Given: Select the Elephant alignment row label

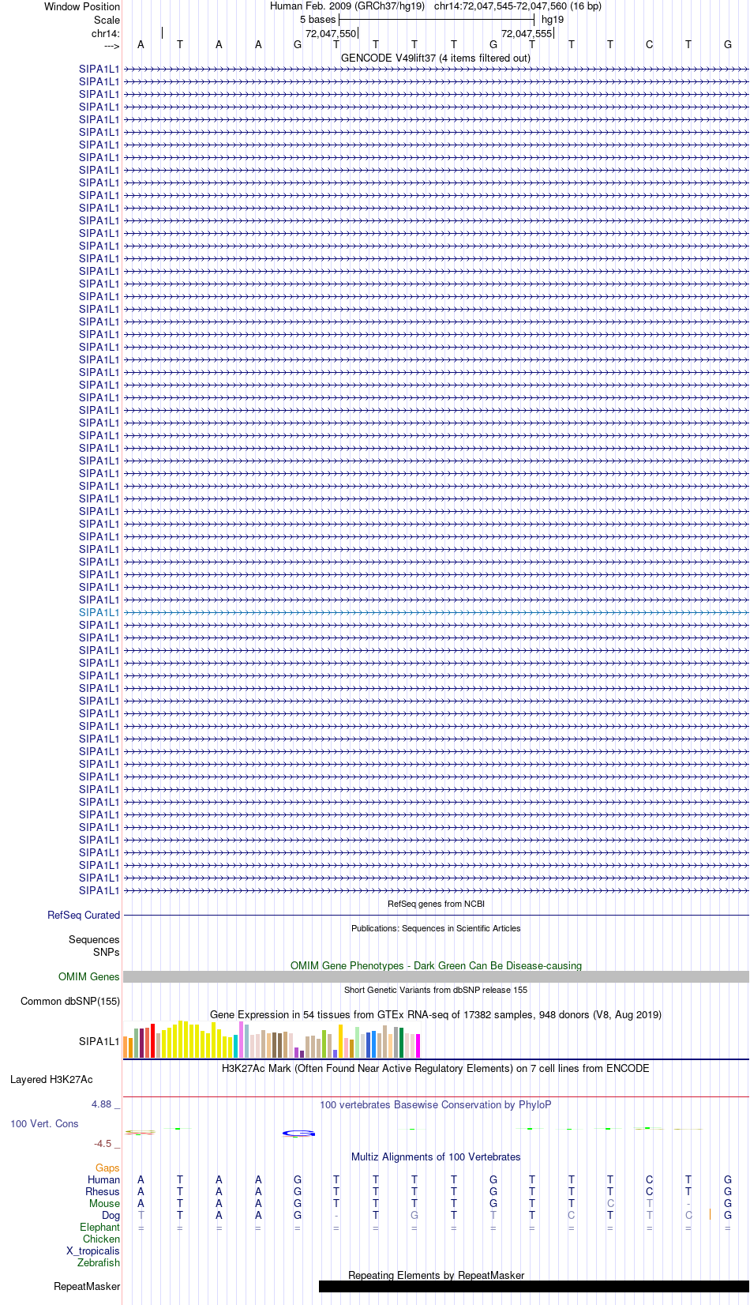Looking at the screenshot, I should click(x=99, y=1227).
